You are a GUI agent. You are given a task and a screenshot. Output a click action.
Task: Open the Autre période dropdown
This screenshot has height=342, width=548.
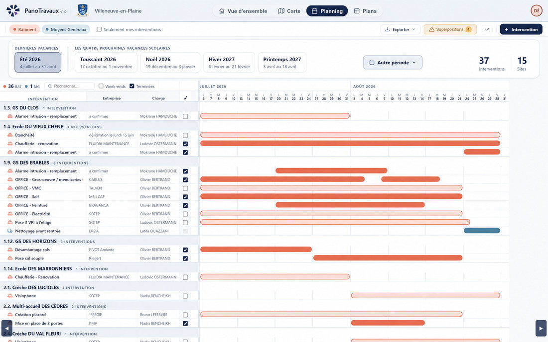(x=393, y=63)
